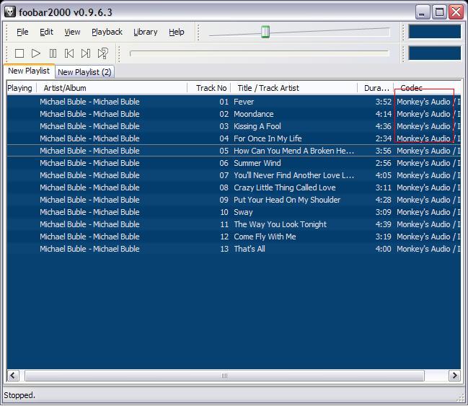Screen dimensions: 468x406
Task: Click the duration 3:52 of Fever
Action: [383, 102]
